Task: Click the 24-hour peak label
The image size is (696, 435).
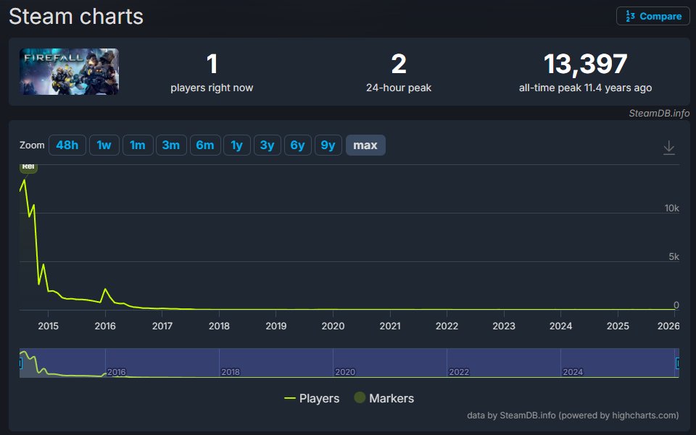Action: 399,88
